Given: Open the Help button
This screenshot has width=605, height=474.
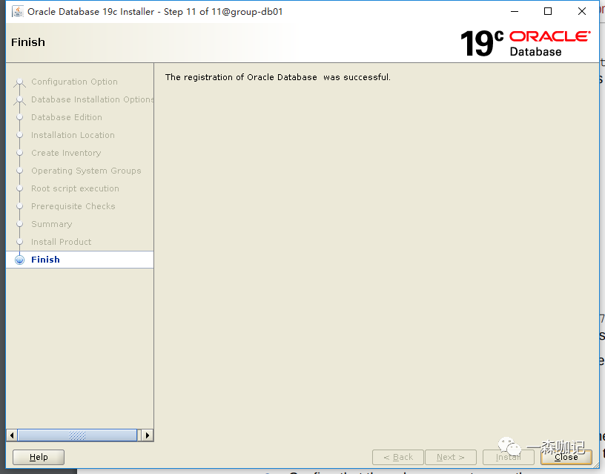Looking at the screenshot, I should (x=39, y=457).
